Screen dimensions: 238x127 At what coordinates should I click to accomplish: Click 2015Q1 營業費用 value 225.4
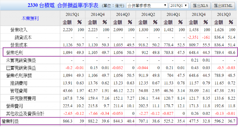coord(67,106)
